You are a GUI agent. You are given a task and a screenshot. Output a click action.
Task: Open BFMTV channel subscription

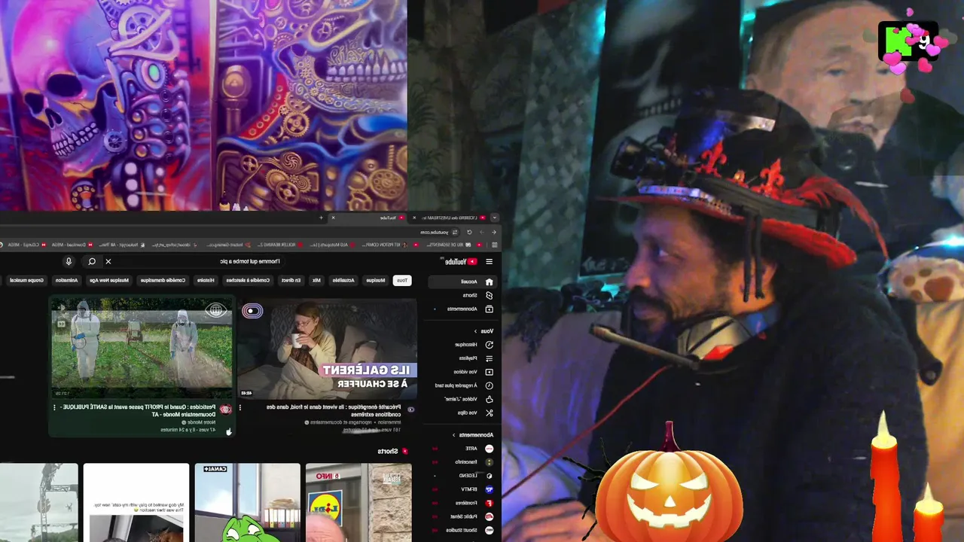tap(462, 489)
